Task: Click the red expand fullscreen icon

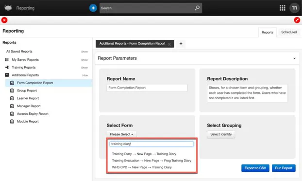Action: point(297,20)
